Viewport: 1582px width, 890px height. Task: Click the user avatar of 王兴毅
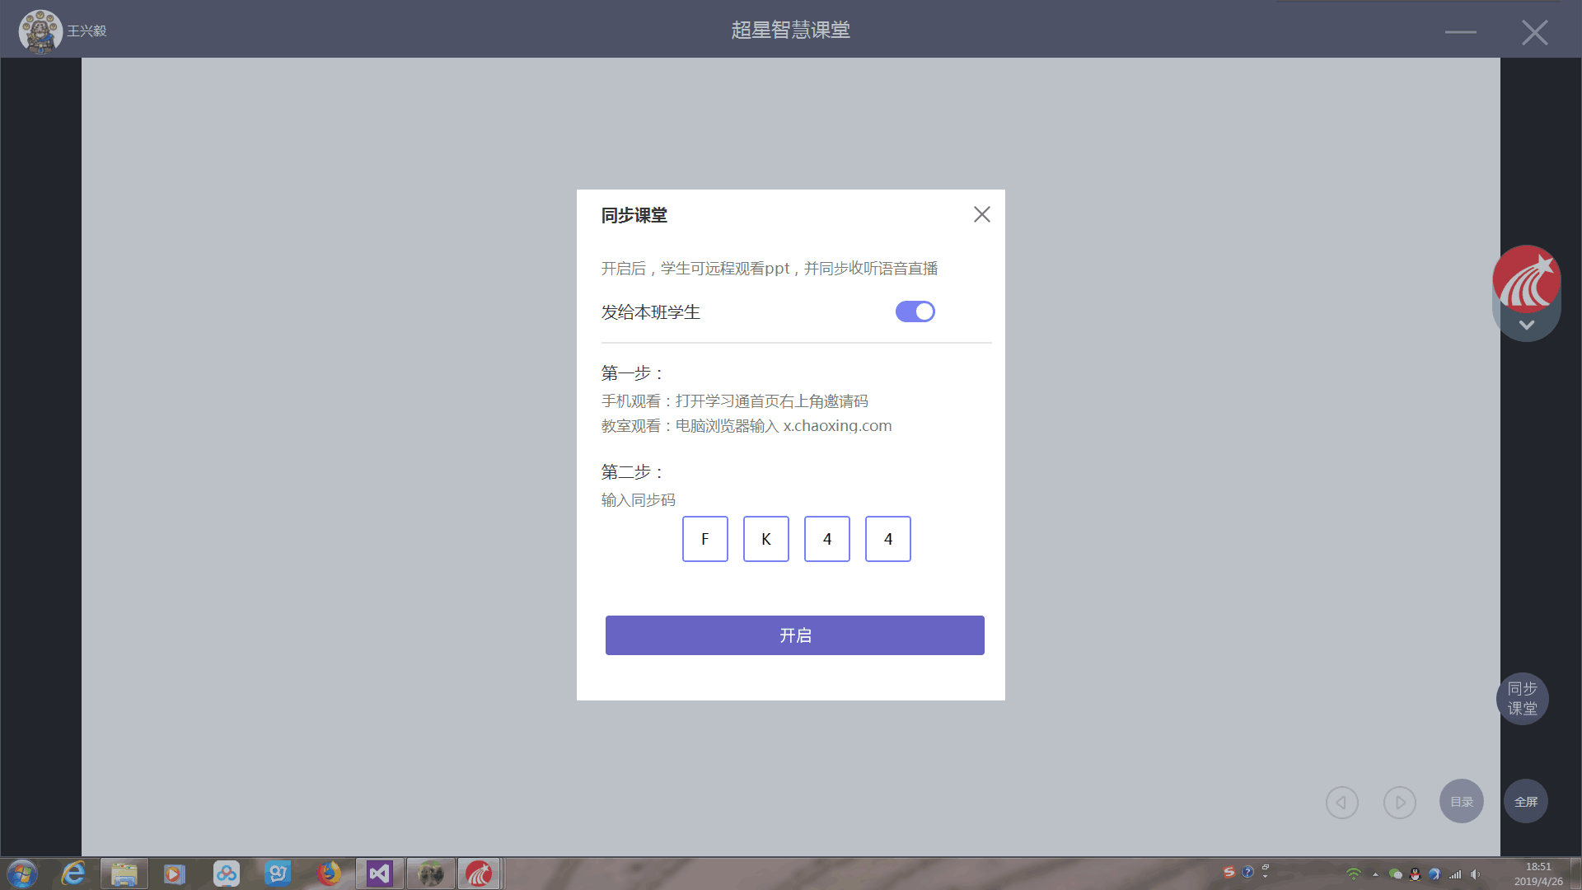(x=40, y=30)
